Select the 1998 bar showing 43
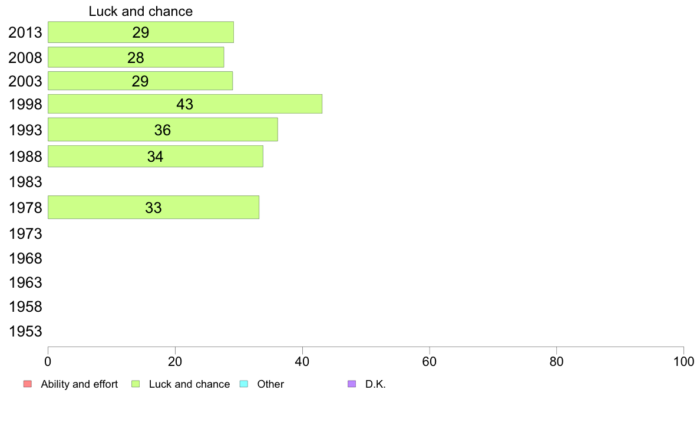Image resolution: width=700 pixels, height=433 pixels. pos(185,104)
